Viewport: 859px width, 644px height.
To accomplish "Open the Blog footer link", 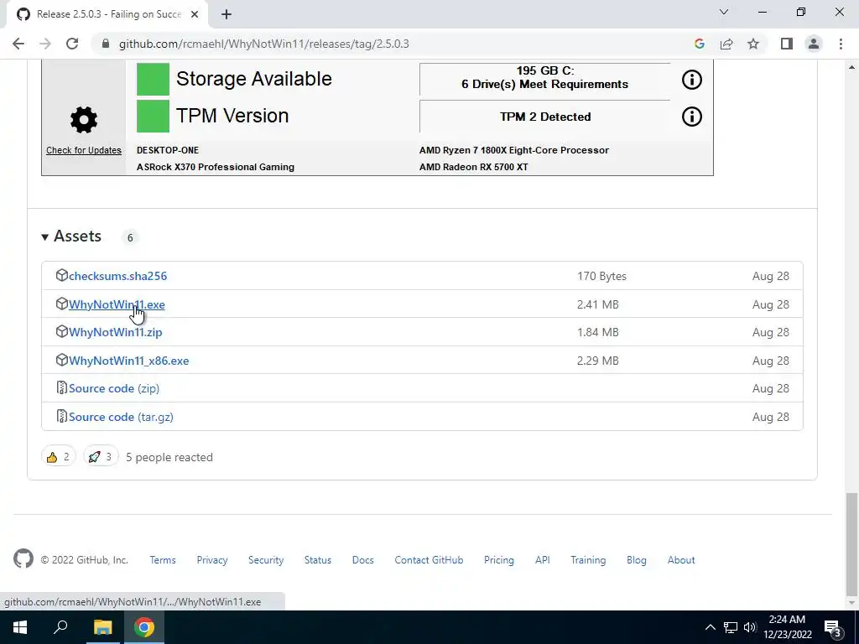I will click(637, 560).
